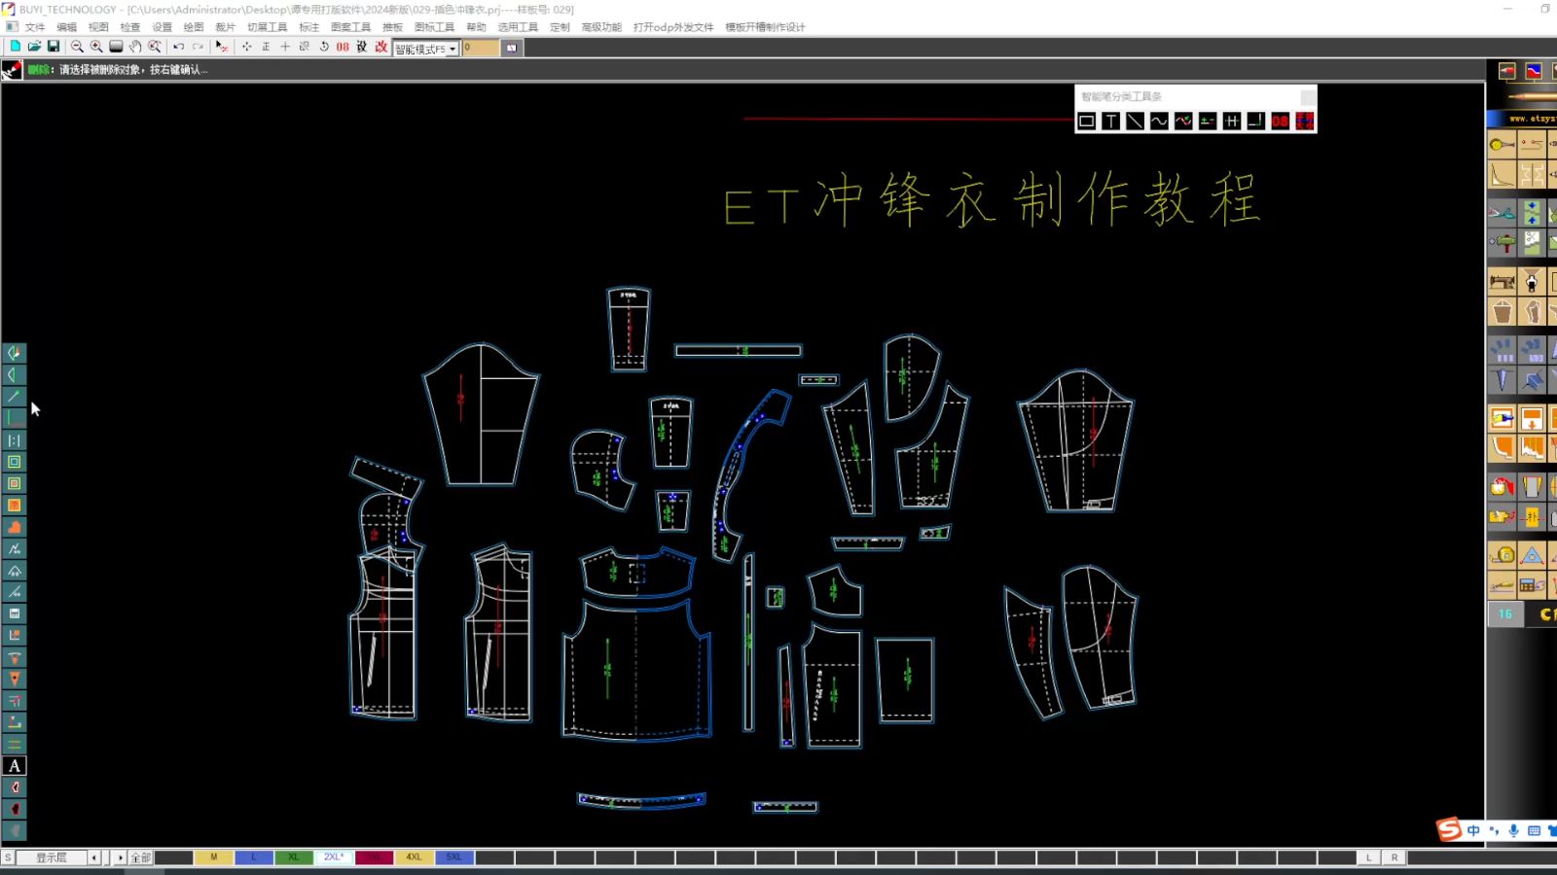
Task: Click the 16 button in right panel
Action: click(x=1505, y=613)
